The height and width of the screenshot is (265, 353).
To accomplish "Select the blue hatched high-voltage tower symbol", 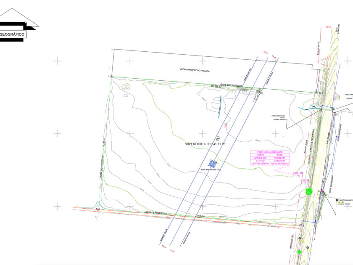I will pos(213,163).
